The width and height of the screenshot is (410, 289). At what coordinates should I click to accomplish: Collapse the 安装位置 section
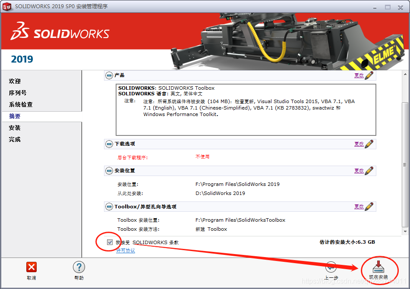click(x=109, y=171)
